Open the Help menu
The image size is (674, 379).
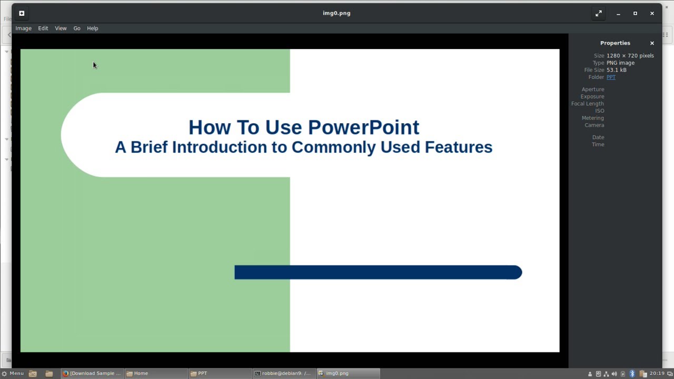93,28
